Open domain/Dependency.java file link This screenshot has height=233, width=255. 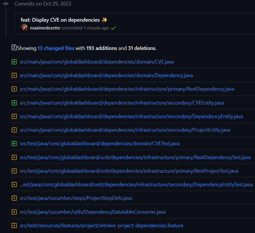tap(106, 75)
